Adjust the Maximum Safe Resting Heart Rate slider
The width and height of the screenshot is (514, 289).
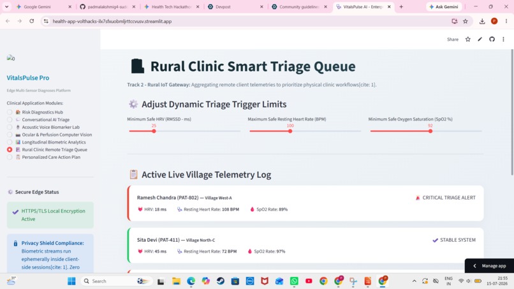point(290,131)
